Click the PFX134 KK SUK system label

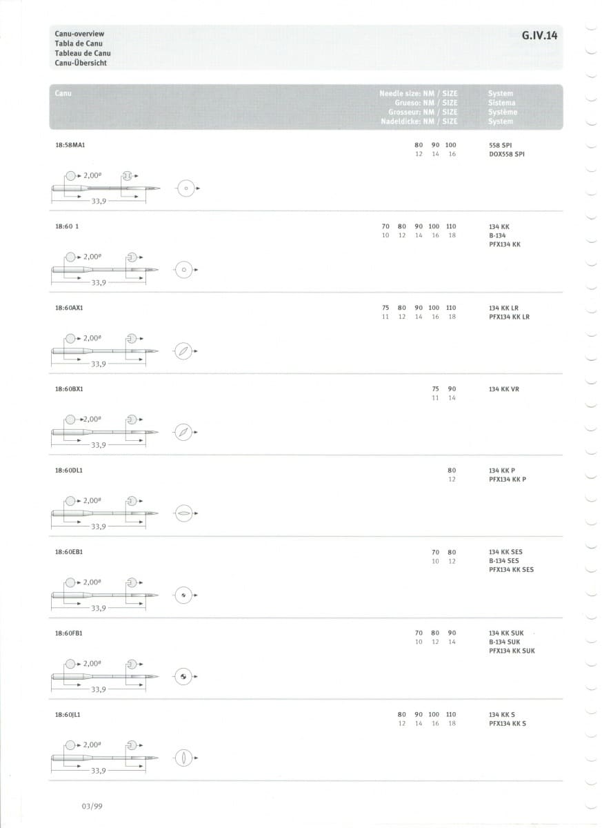coord(512,651)
